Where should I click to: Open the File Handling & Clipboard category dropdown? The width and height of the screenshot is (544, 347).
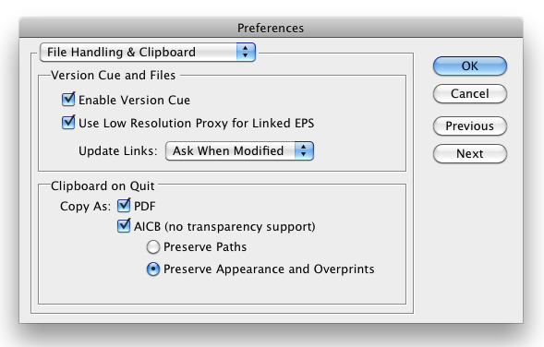pos(148,53)
